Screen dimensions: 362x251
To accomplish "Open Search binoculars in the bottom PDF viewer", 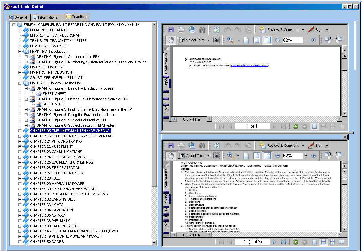I will (202, 146).
